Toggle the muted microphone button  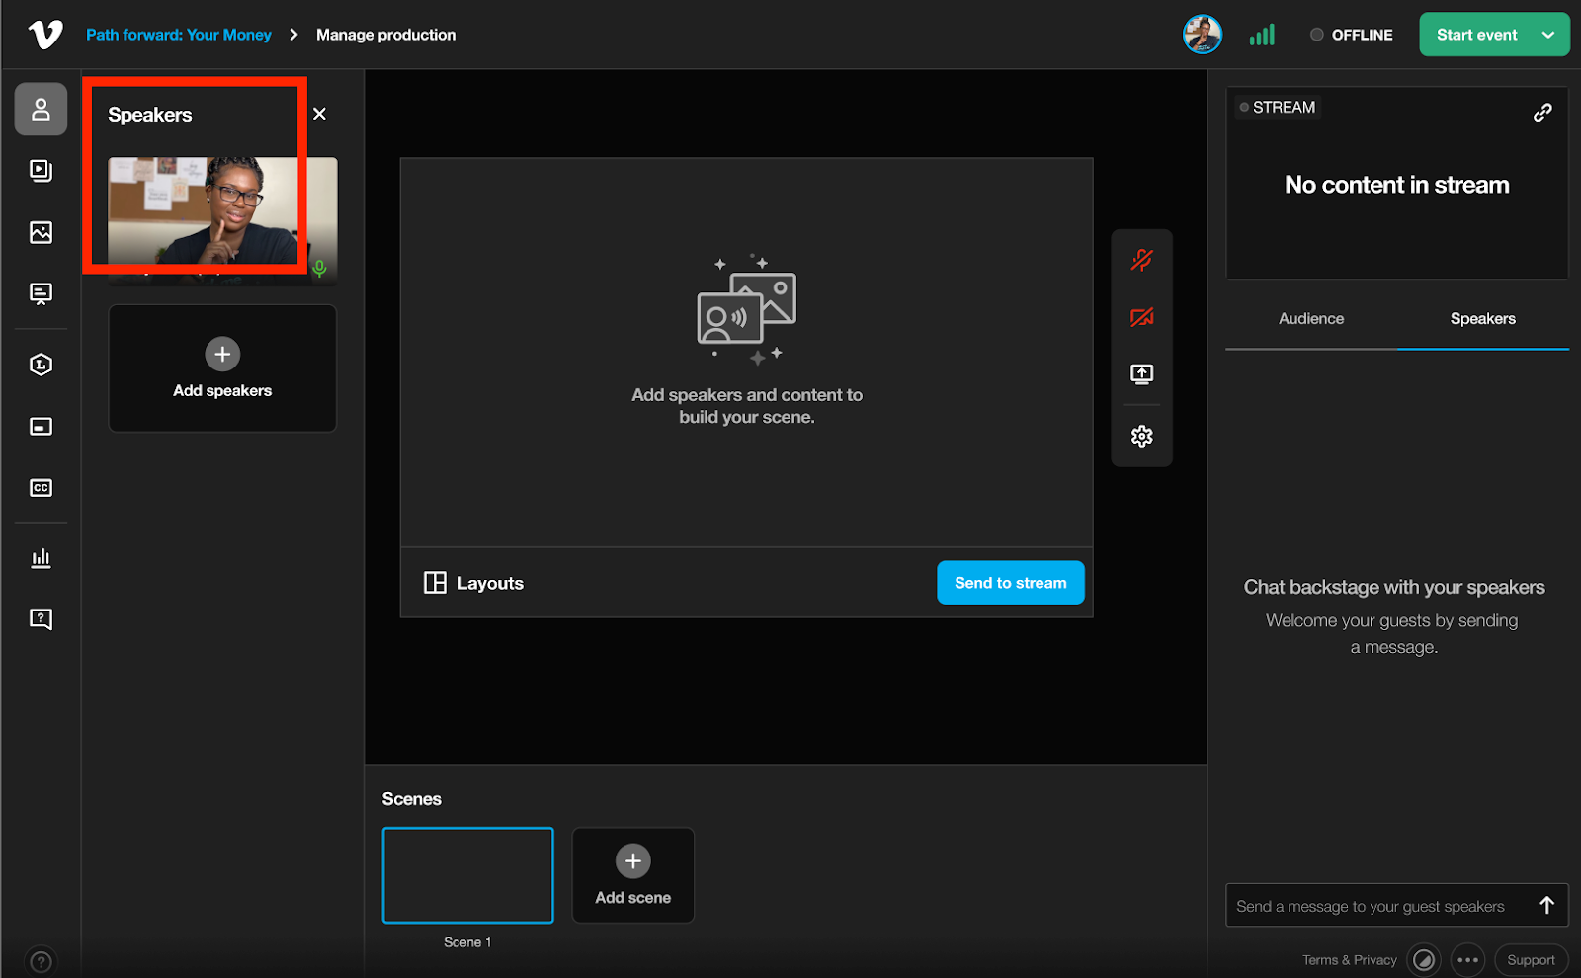click(x=1141, y=260)
